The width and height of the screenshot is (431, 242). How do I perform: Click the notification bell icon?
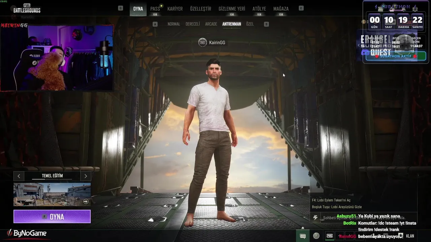pos(404,9)
